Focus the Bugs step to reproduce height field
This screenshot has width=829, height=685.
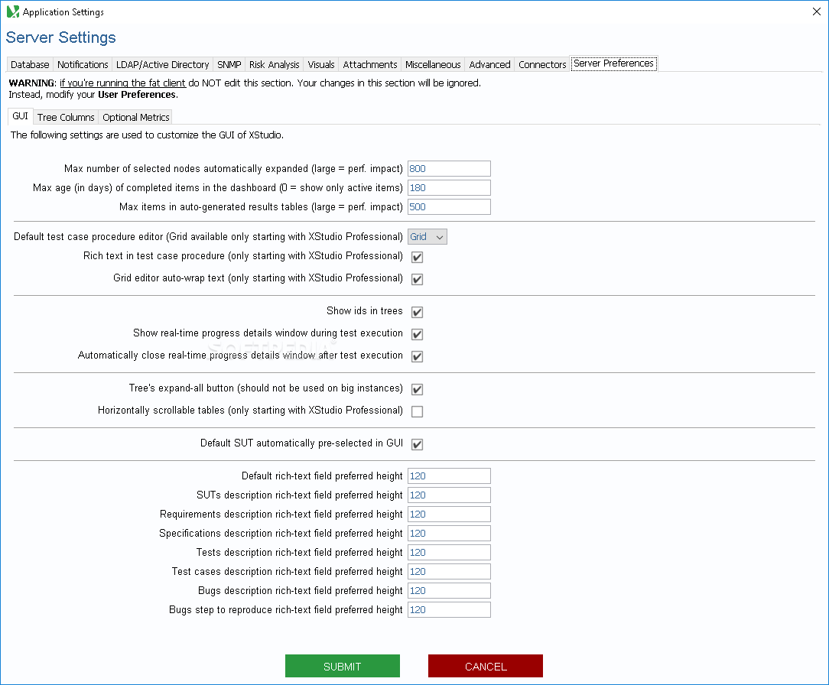coord(449,609)
